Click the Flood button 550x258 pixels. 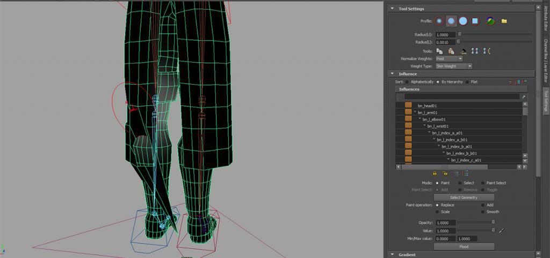point(464,246)
